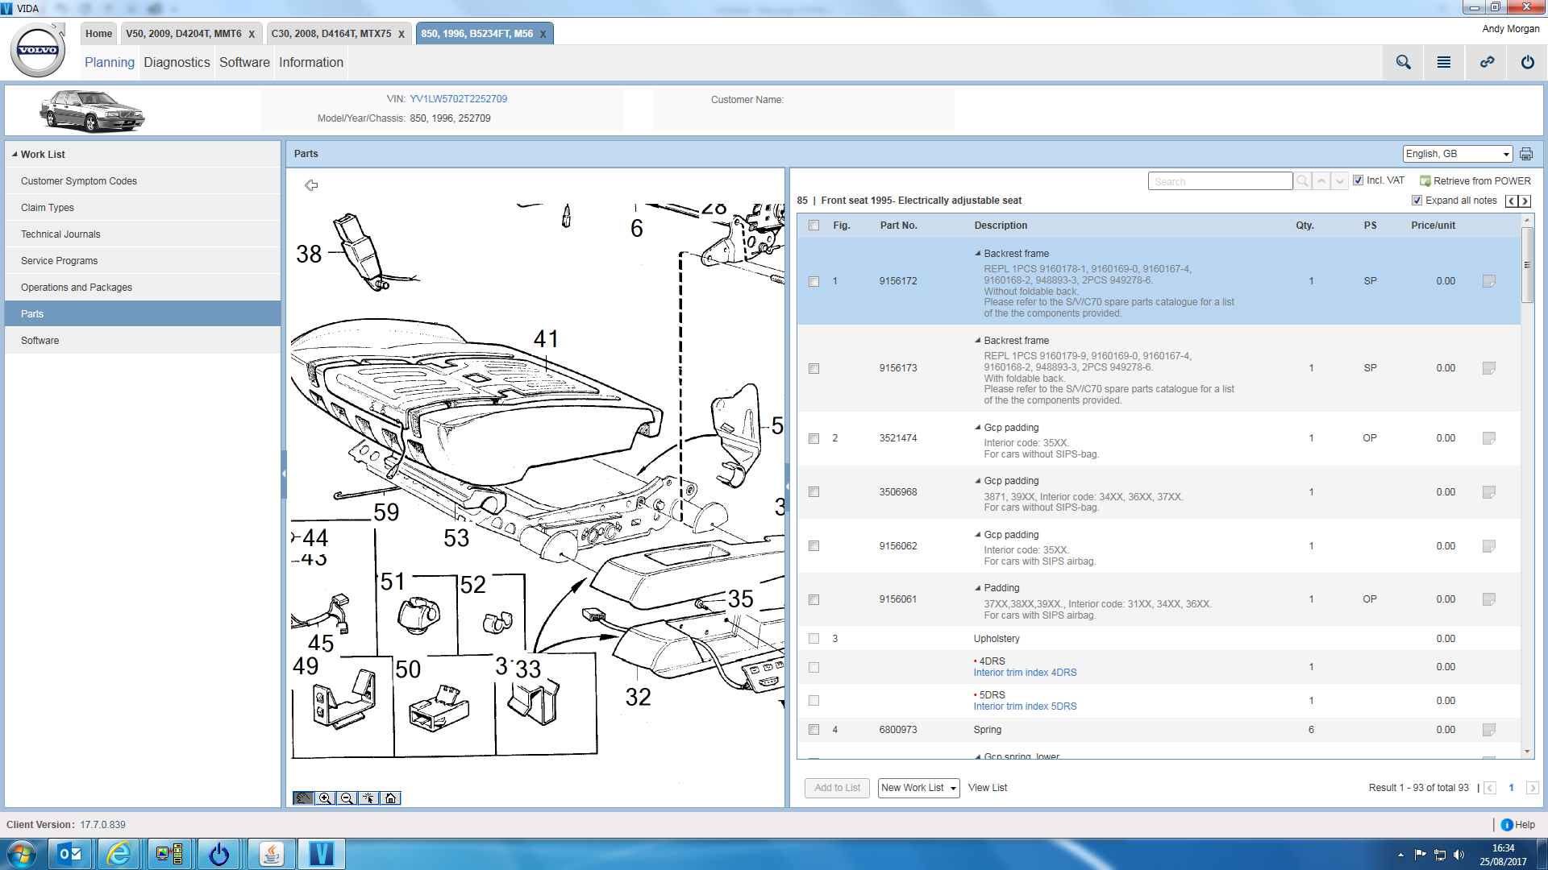
Task: Switch to the V50, 2009, D4204T, MMT6 tab
Action: [x=184, y=34]
